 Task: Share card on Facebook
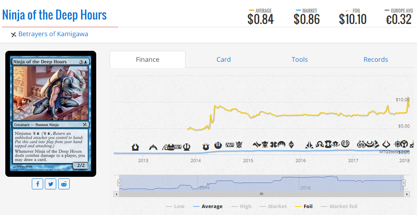pyautogui.click(x=38, y=184)
